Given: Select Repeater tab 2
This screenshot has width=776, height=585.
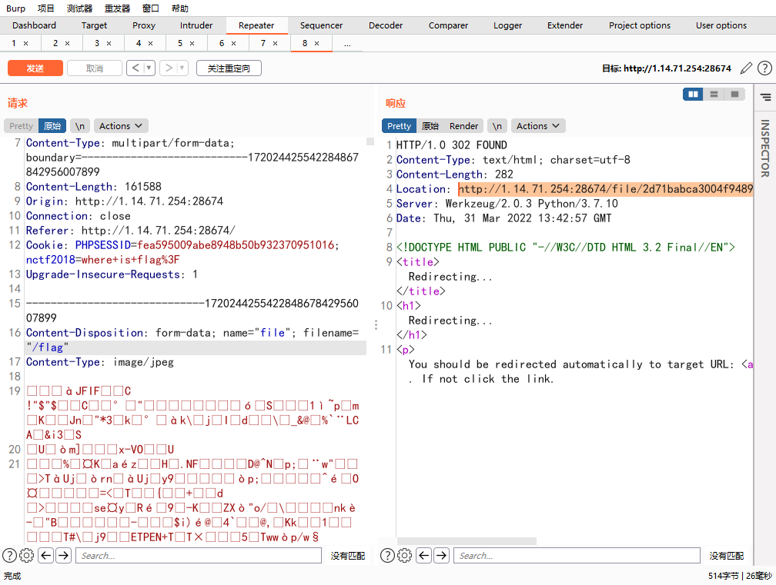Looking at the screenshot, I should click(x=56, y=44).
